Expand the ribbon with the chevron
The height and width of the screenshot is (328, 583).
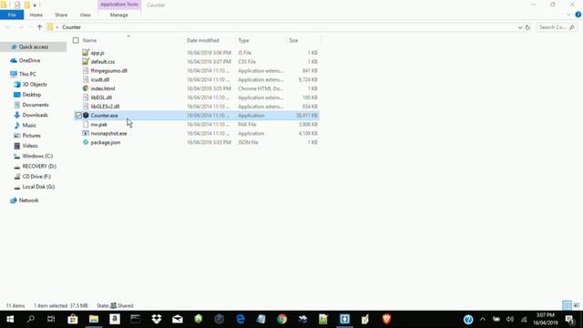click(x=568, y=15)
